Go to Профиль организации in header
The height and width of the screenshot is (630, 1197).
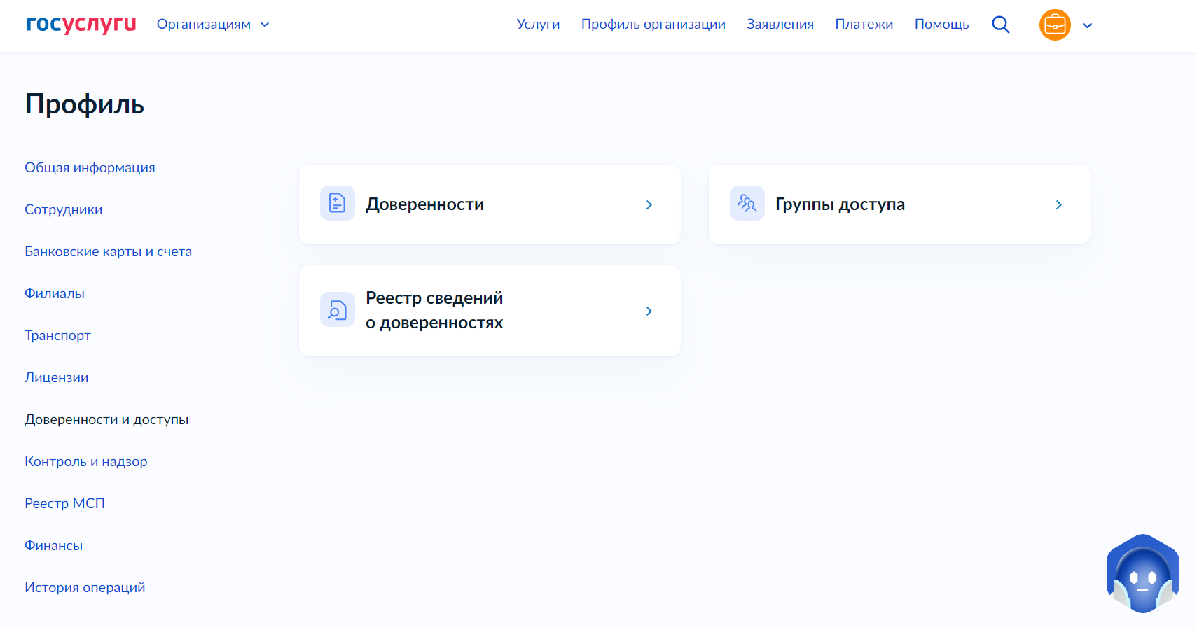653,24
